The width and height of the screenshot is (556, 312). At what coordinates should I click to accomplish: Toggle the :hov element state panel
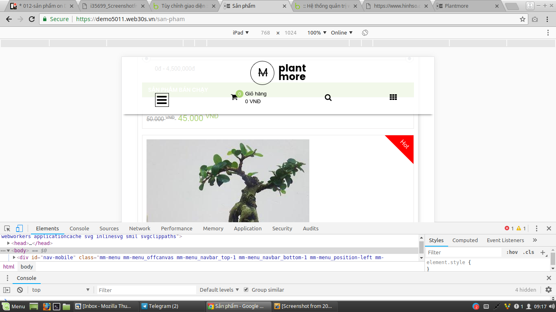[512, 252]
